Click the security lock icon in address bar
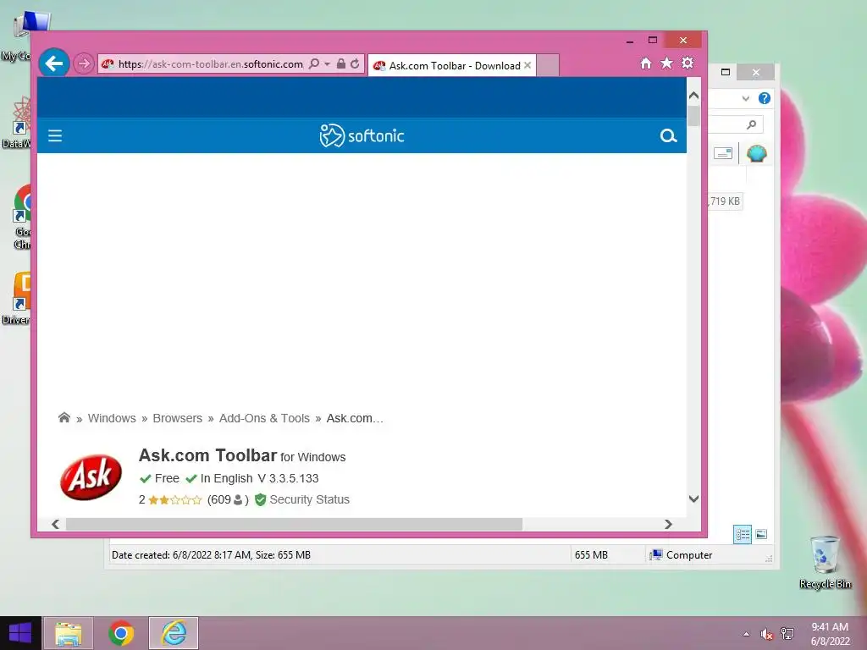Viewport: 867px width, 650px height. pos(341,63)
